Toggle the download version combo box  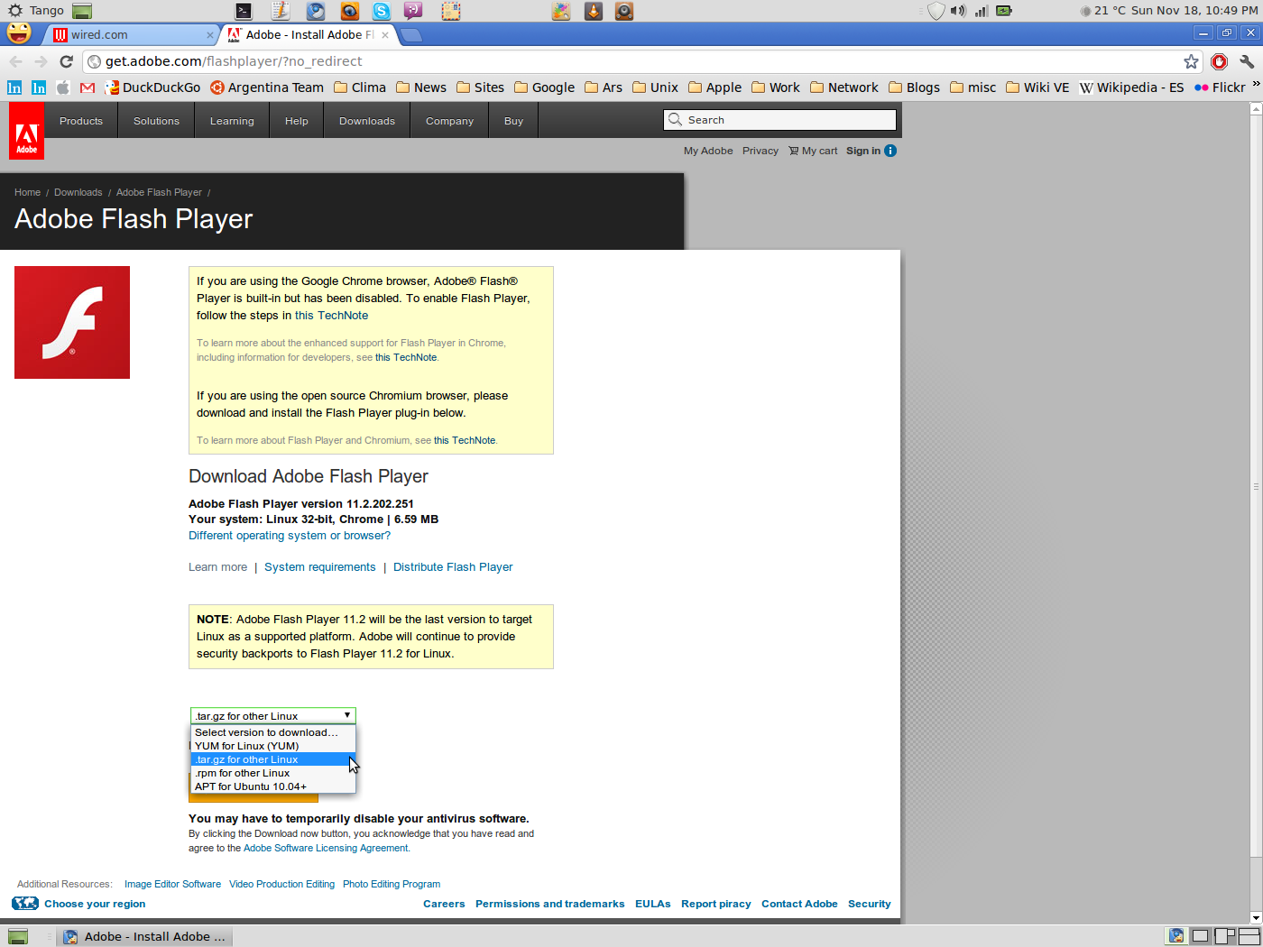point(273,715)
